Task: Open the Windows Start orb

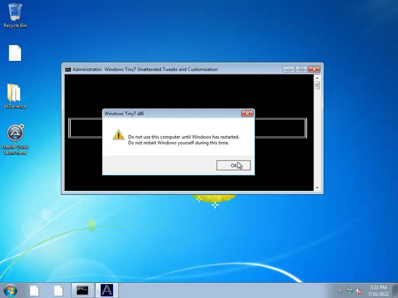Action: [x=10, y=290]
